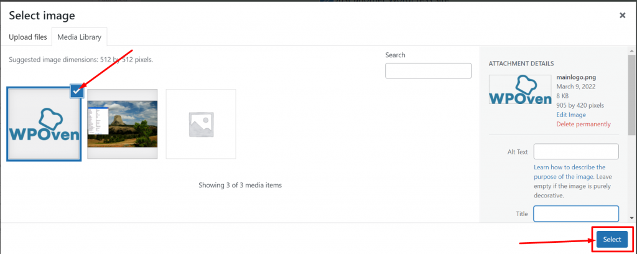Screen dimensions: 637x254
Task: Click the Delete permanently link
Action: (x=584, y=124)
